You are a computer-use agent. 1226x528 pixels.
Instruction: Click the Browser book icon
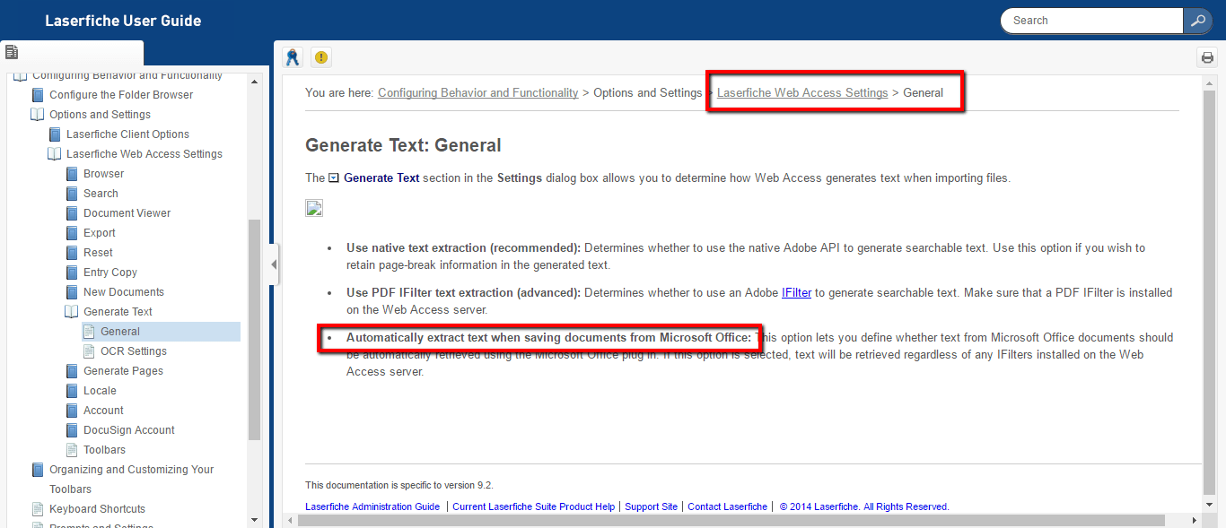tap(72, 174)
